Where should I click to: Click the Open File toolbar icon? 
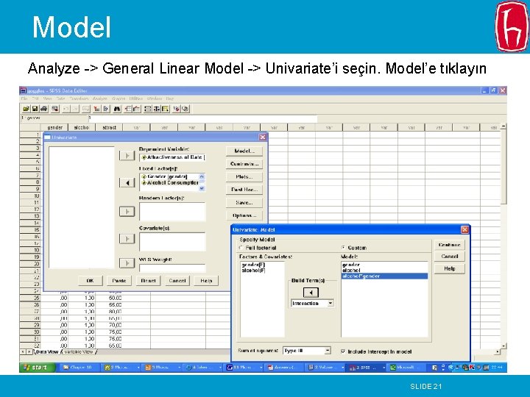(26, 109)
